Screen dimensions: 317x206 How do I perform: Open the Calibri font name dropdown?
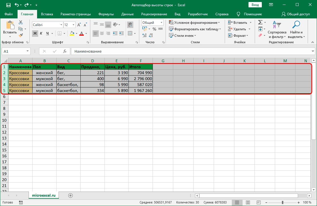(61, 25)
